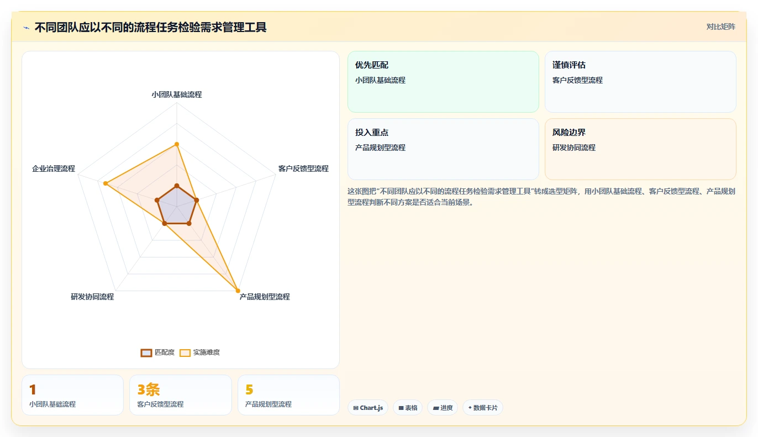Click the 匹配度 legend color box

coord(146,352)
